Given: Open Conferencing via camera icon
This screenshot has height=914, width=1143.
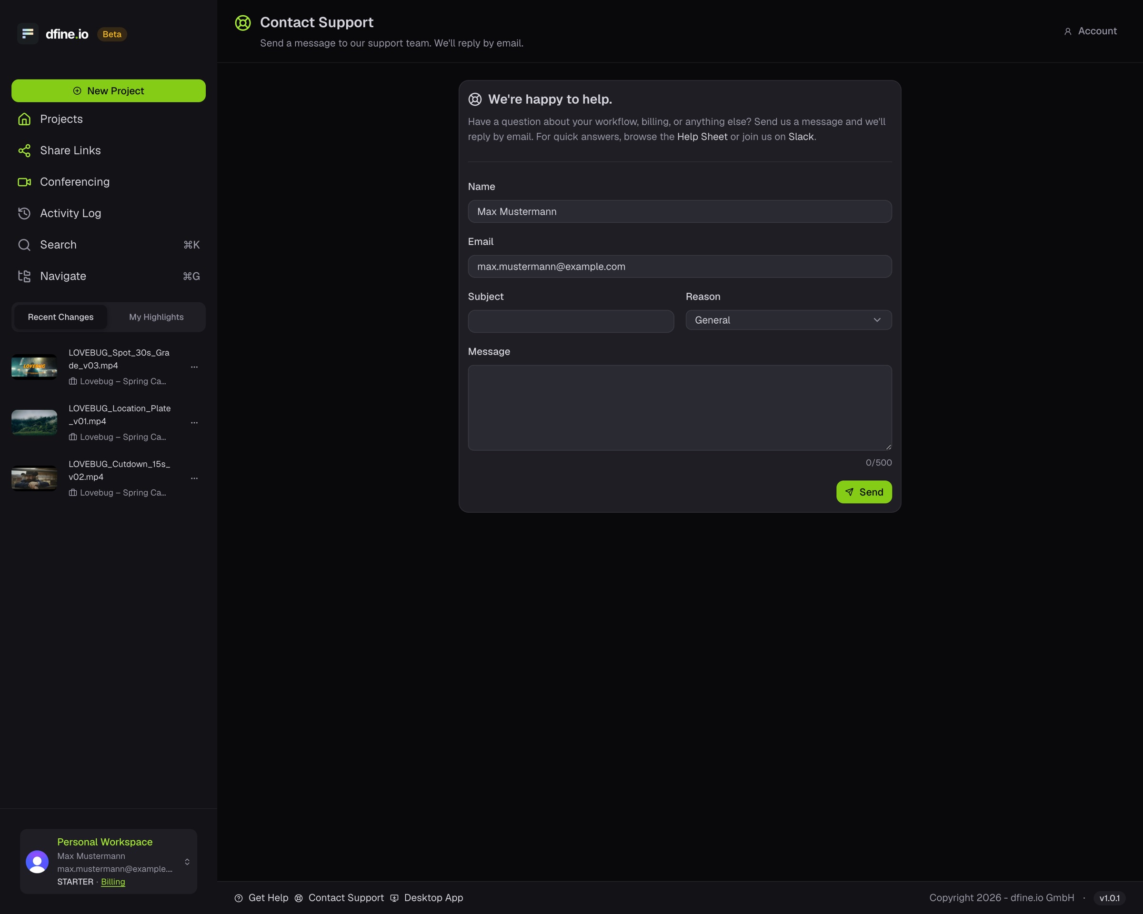Looking at the screenshot, I should [x=24, y=182].
